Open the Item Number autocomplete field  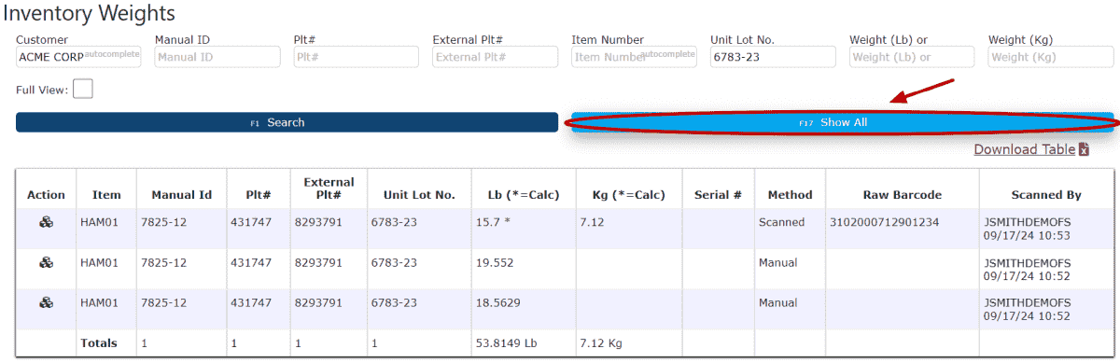point(634,57)
